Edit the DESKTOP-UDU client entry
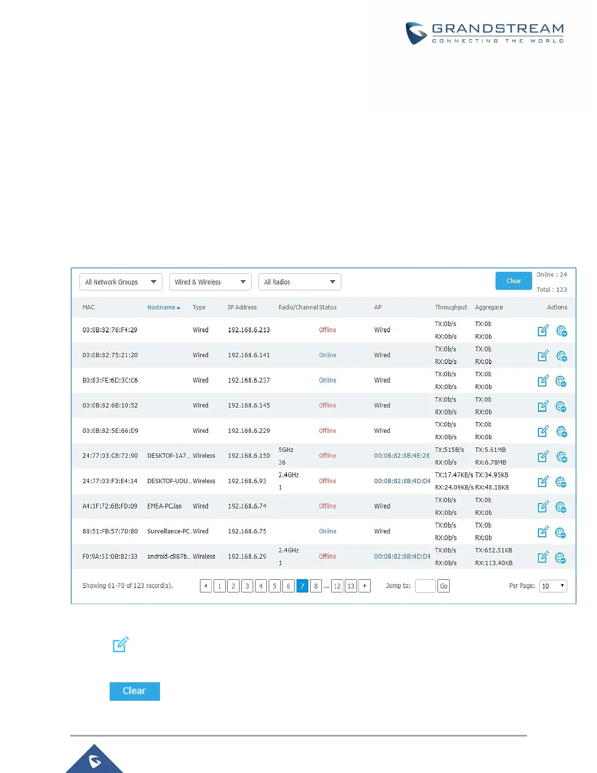This screenshot has width=597, height=773. [543, 481]
